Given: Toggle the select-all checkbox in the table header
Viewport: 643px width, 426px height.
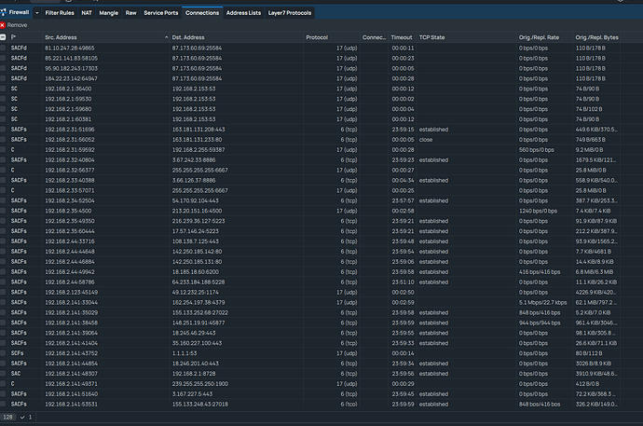Looking at the screenshot, I should (3, 37).
